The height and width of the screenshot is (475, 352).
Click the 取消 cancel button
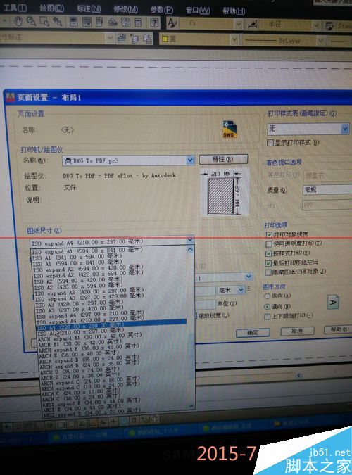click(x=297, y=331)
